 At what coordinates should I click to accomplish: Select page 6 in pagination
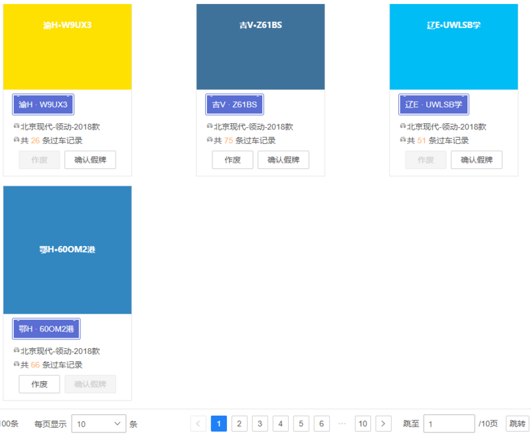322,424
